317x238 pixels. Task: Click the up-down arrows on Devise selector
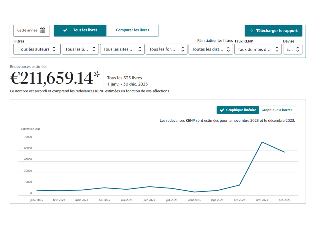click(297, 49)
